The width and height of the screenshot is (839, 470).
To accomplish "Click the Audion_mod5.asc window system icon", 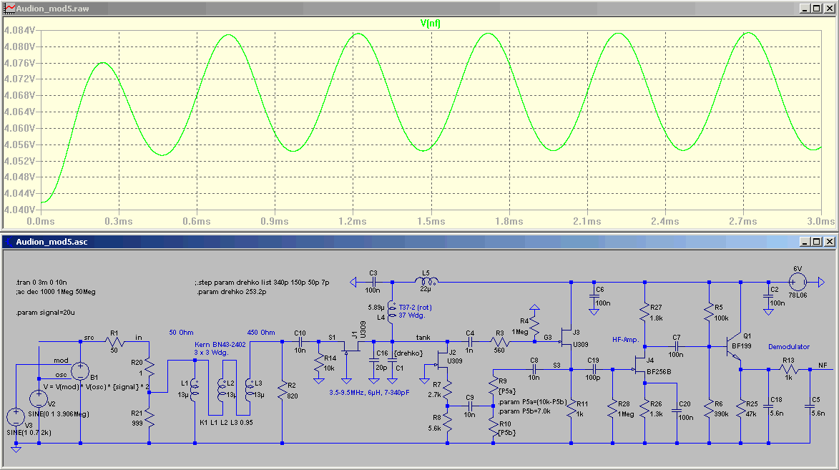I will click(x=9, y=242).
